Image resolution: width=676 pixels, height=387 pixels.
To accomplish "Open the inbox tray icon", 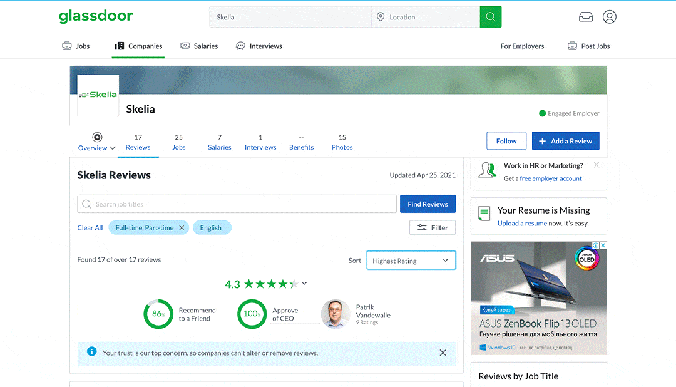I will pyautogui.click(x=585, y=17).
